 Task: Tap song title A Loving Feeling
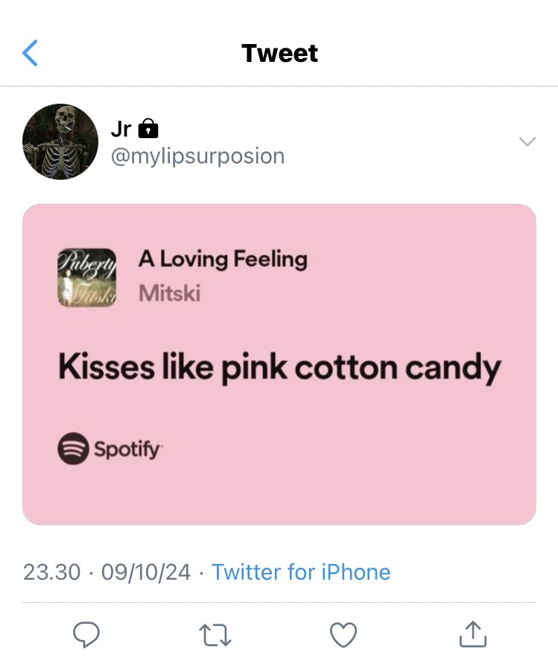[x=223, y=259]
